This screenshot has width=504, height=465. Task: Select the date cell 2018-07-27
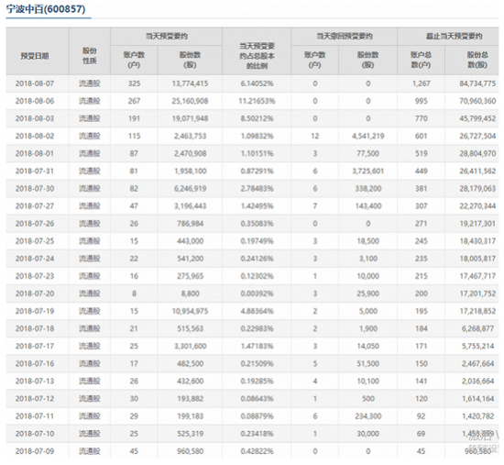click(35, 206)
